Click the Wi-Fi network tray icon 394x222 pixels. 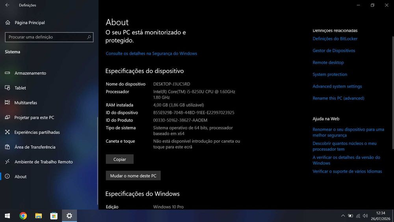click(358, 216)
